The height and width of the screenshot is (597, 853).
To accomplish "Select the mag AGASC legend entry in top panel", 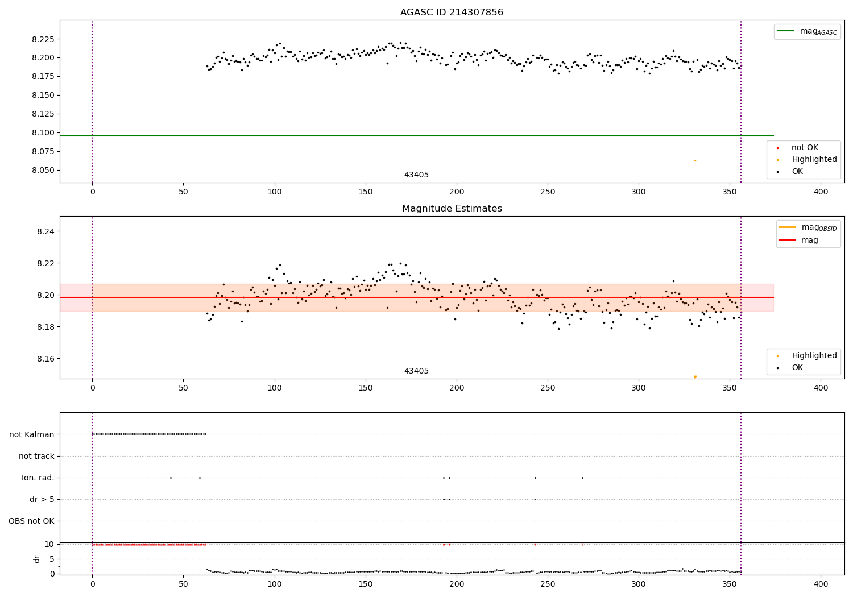I will (807, 31).
